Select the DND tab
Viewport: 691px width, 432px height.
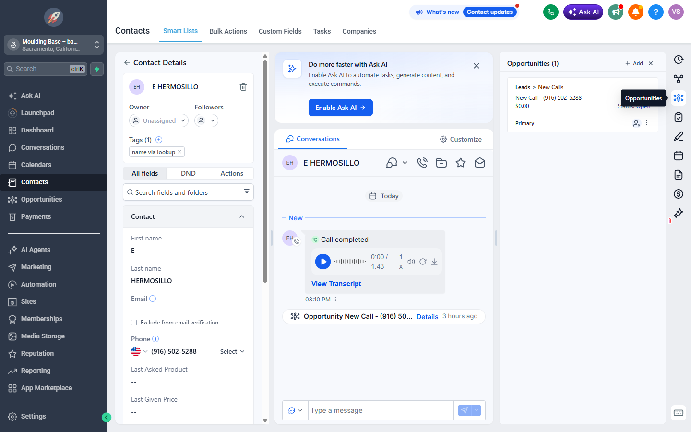pos(188,173)
